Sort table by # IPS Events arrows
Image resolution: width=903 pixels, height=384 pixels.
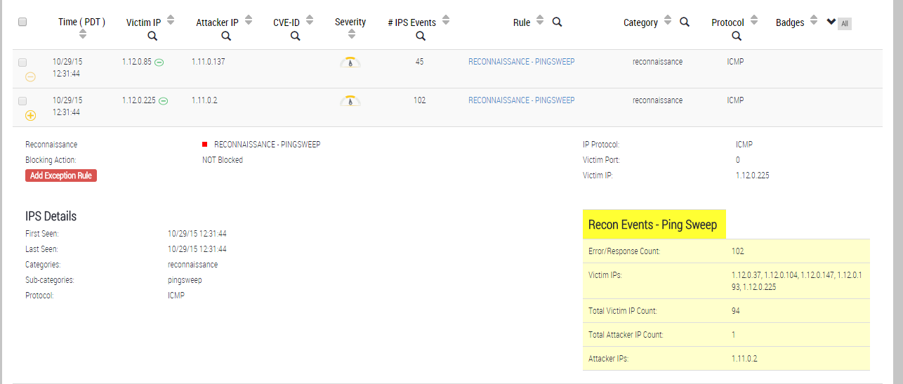click(x=445, y=20)
